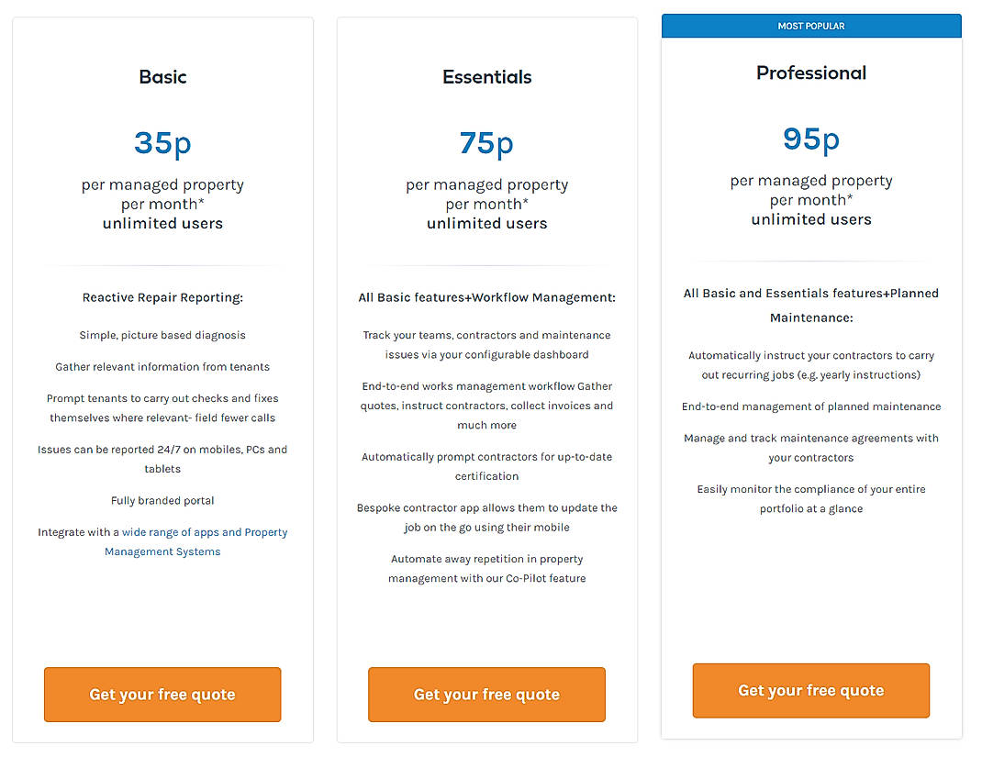
Task: Click Get your free quote under Basic plan
Action: [162, 695]
